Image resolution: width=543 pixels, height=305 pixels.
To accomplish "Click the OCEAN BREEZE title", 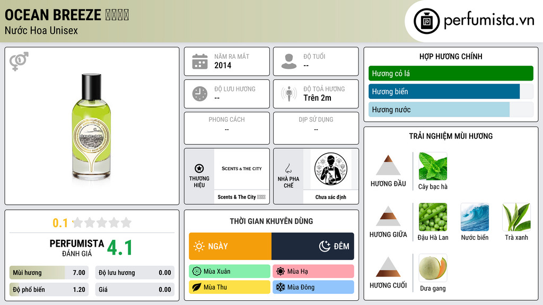I will [66, 15].
